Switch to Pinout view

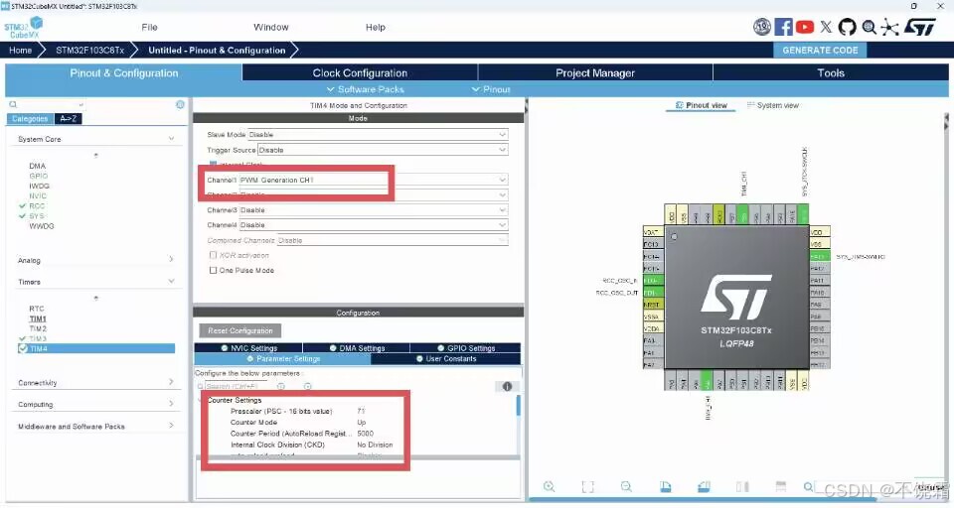point(701,105)
